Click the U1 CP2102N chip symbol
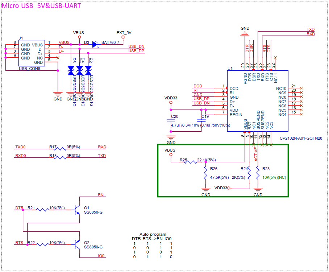Screen dimensions: 329x272 (257, 102)
